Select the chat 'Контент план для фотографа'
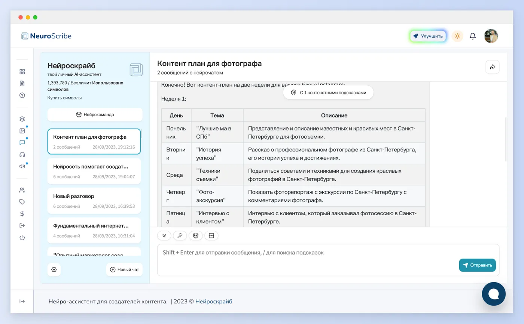Viewport: 524px width, 324px height. click(94, 142)
